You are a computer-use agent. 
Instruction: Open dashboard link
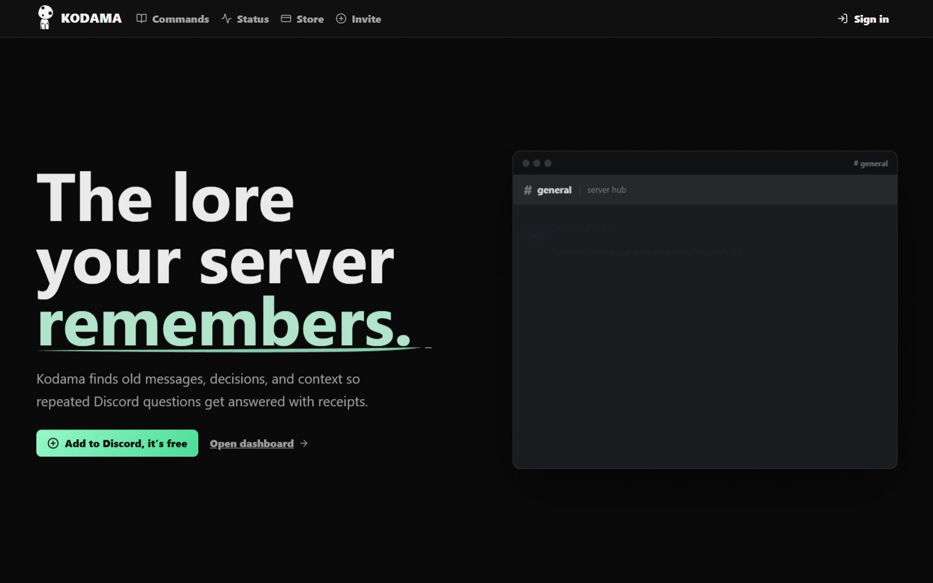pos(251,444)
